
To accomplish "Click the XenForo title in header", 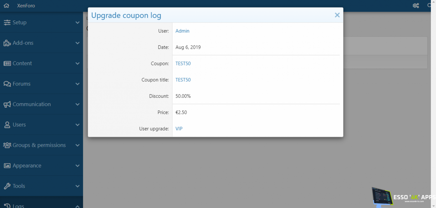I will 26,6.
